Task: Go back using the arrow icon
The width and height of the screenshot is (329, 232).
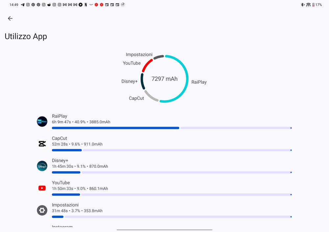Action: [10, 18]
